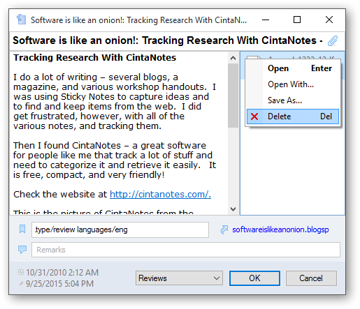Click the paragraph starting 'I do a lot of writing'
The height and width of the screenshot is (309, 360).
(115, 101)
